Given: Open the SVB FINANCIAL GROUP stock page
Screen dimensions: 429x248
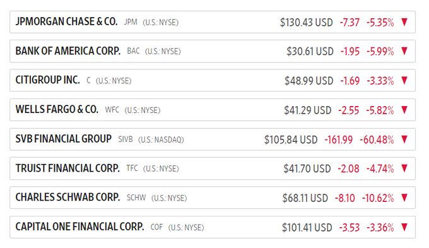Looking at the screenshot, I should click(64, 139).
